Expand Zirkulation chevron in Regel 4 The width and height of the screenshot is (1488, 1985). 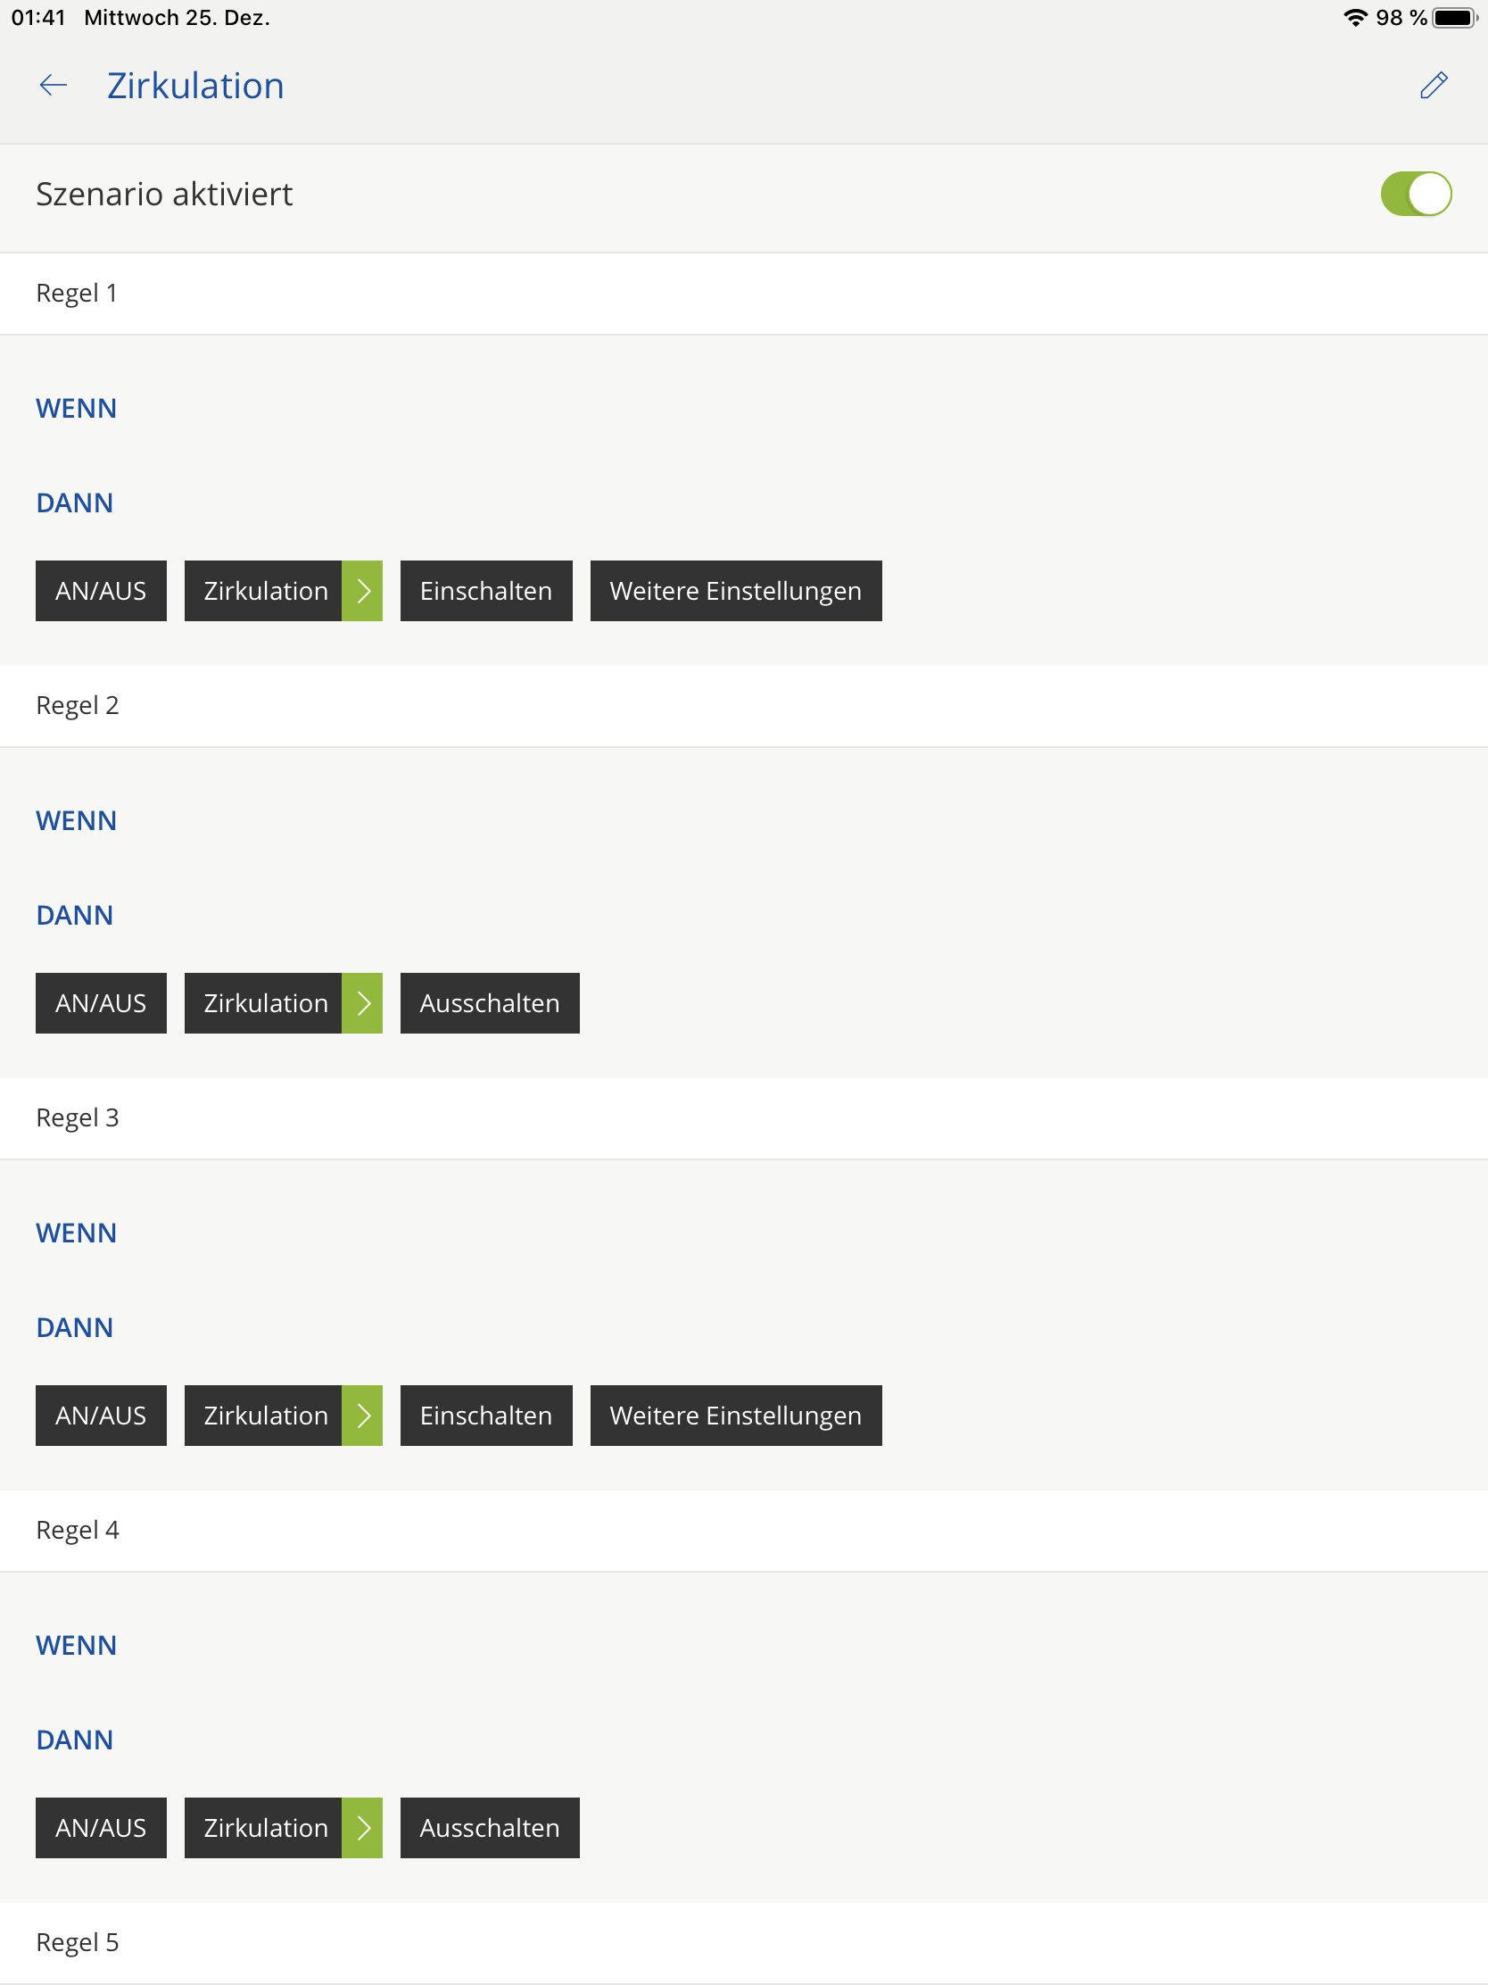362,1827
